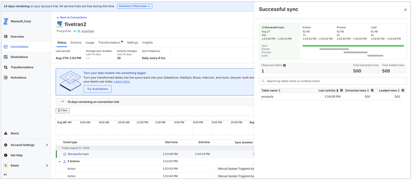Click the Action row at 1:53:44 PM
The height and width of the screenshot is (180, 412).
pyautogui.click(x=155, y=176)
